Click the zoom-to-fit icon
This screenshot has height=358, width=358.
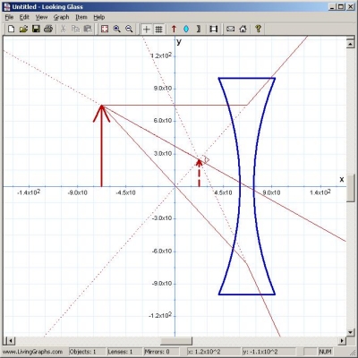point(105,29)
